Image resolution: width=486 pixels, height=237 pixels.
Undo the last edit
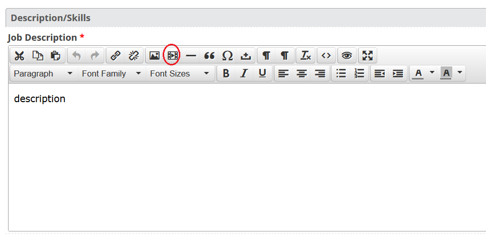pyautogui.click(x=77, y=56)
